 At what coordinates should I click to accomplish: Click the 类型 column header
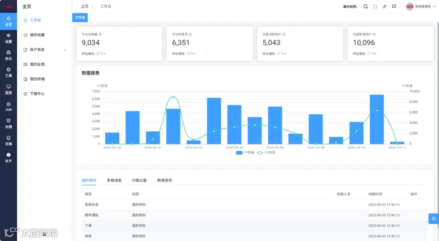(88, 194)
